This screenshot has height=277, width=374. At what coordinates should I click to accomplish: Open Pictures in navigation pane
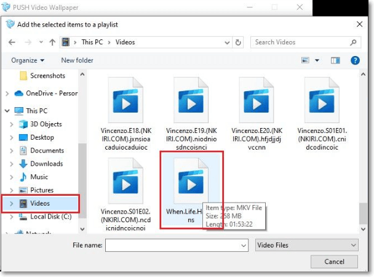[x=36, y=190]
